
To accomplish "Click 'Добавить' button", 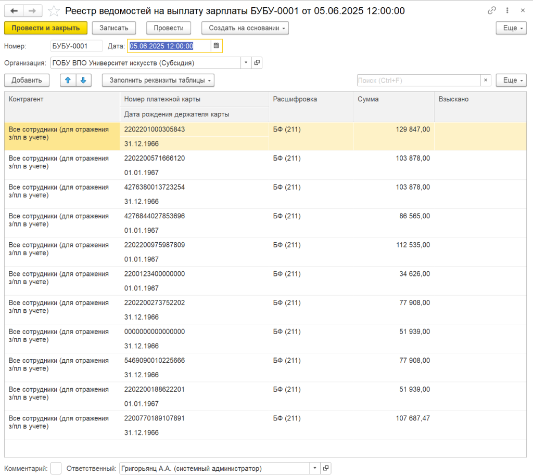I will [x=27, y=81].
